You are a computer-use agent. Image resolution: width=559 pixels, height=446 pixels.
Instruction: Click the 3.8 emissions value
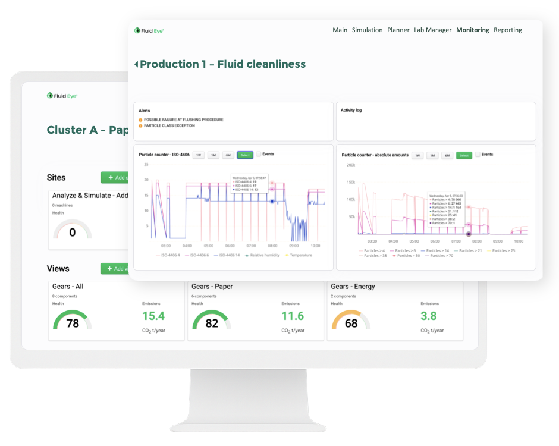pyautogui.click(x=429, y=316)
